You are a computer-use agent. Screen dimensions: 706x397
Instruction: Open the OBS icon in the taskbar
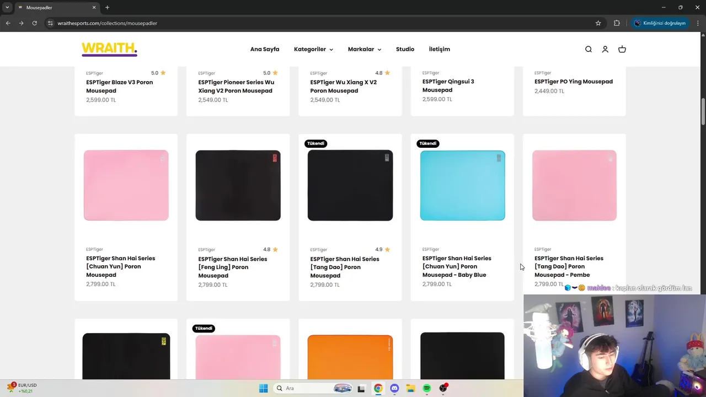[443, 388]
